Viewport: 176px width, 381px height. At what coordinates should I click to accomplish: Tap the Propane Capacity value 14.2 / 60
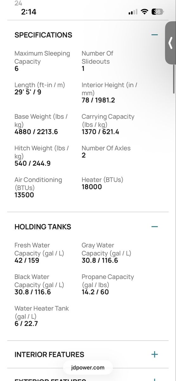tap(95, 292)
